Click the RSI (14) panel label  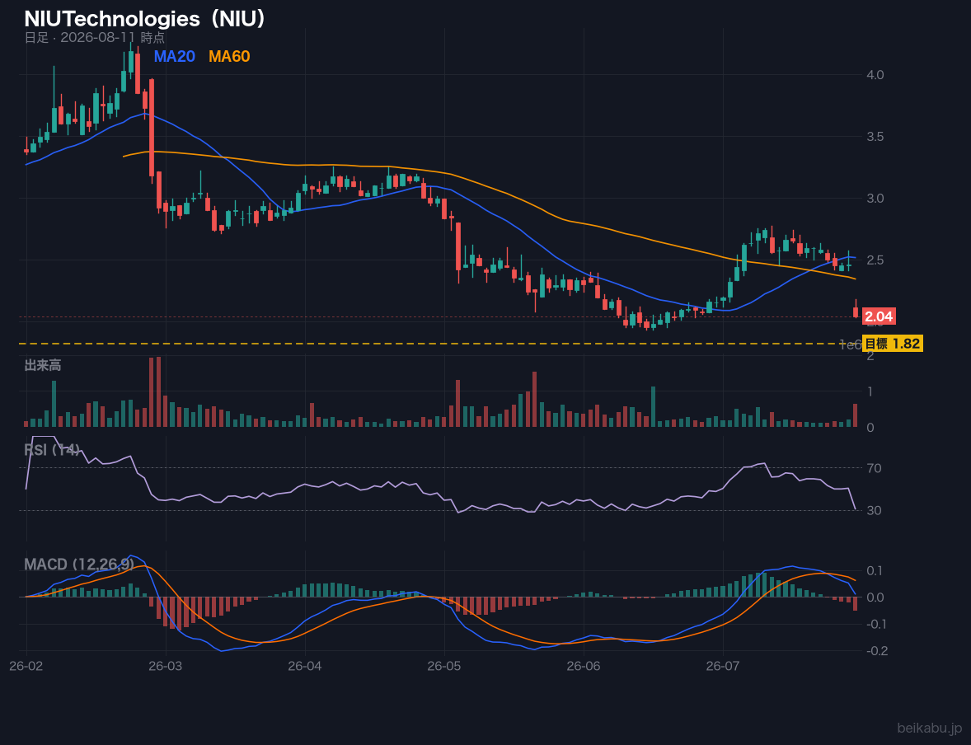52,450
